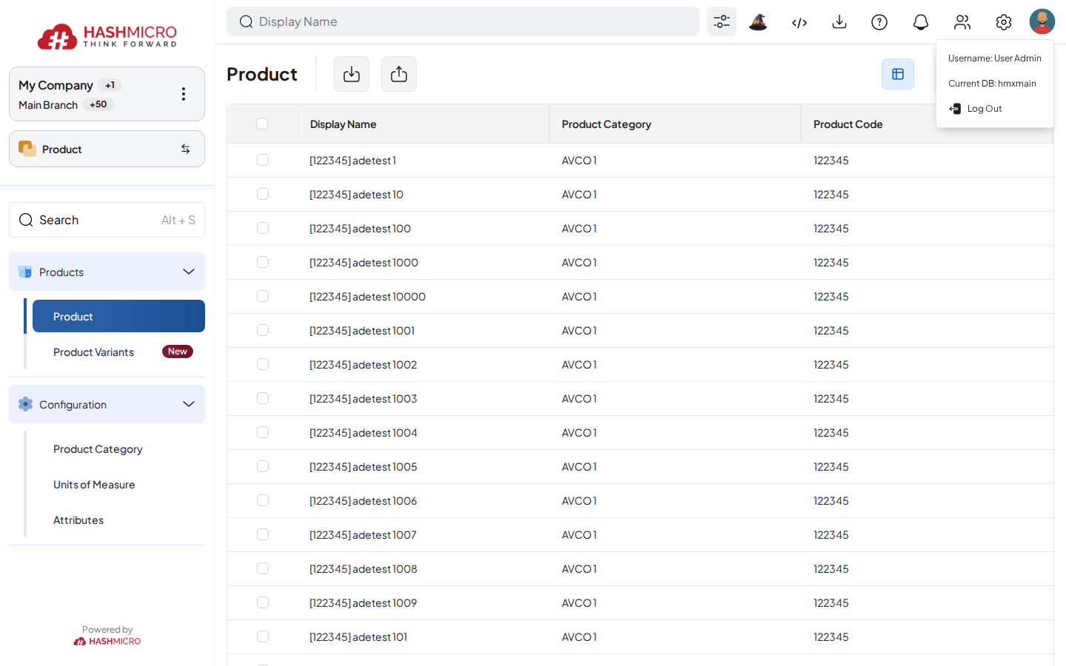Open the help question mark icon
The image size is (1066, 666).
[879, 22]
